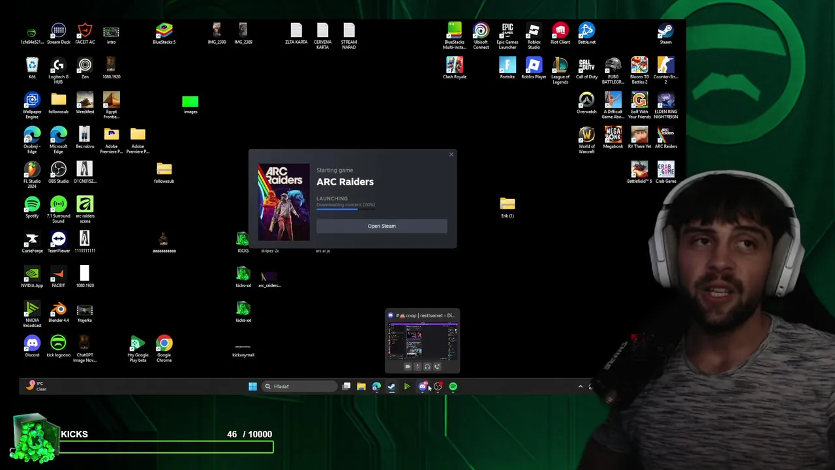Viewport: 835px width, 470px height.
Task: Select Zen desktop shortcut
Action: pyautogui.click(x=85, y=69)
